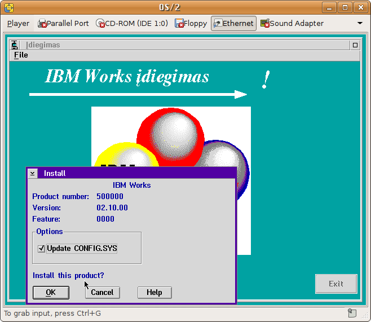The height and width of the screenshot is (322, 371).
Task: Open Help for the Install dialog
Action: pyautogui.click(x=154, y=293)
